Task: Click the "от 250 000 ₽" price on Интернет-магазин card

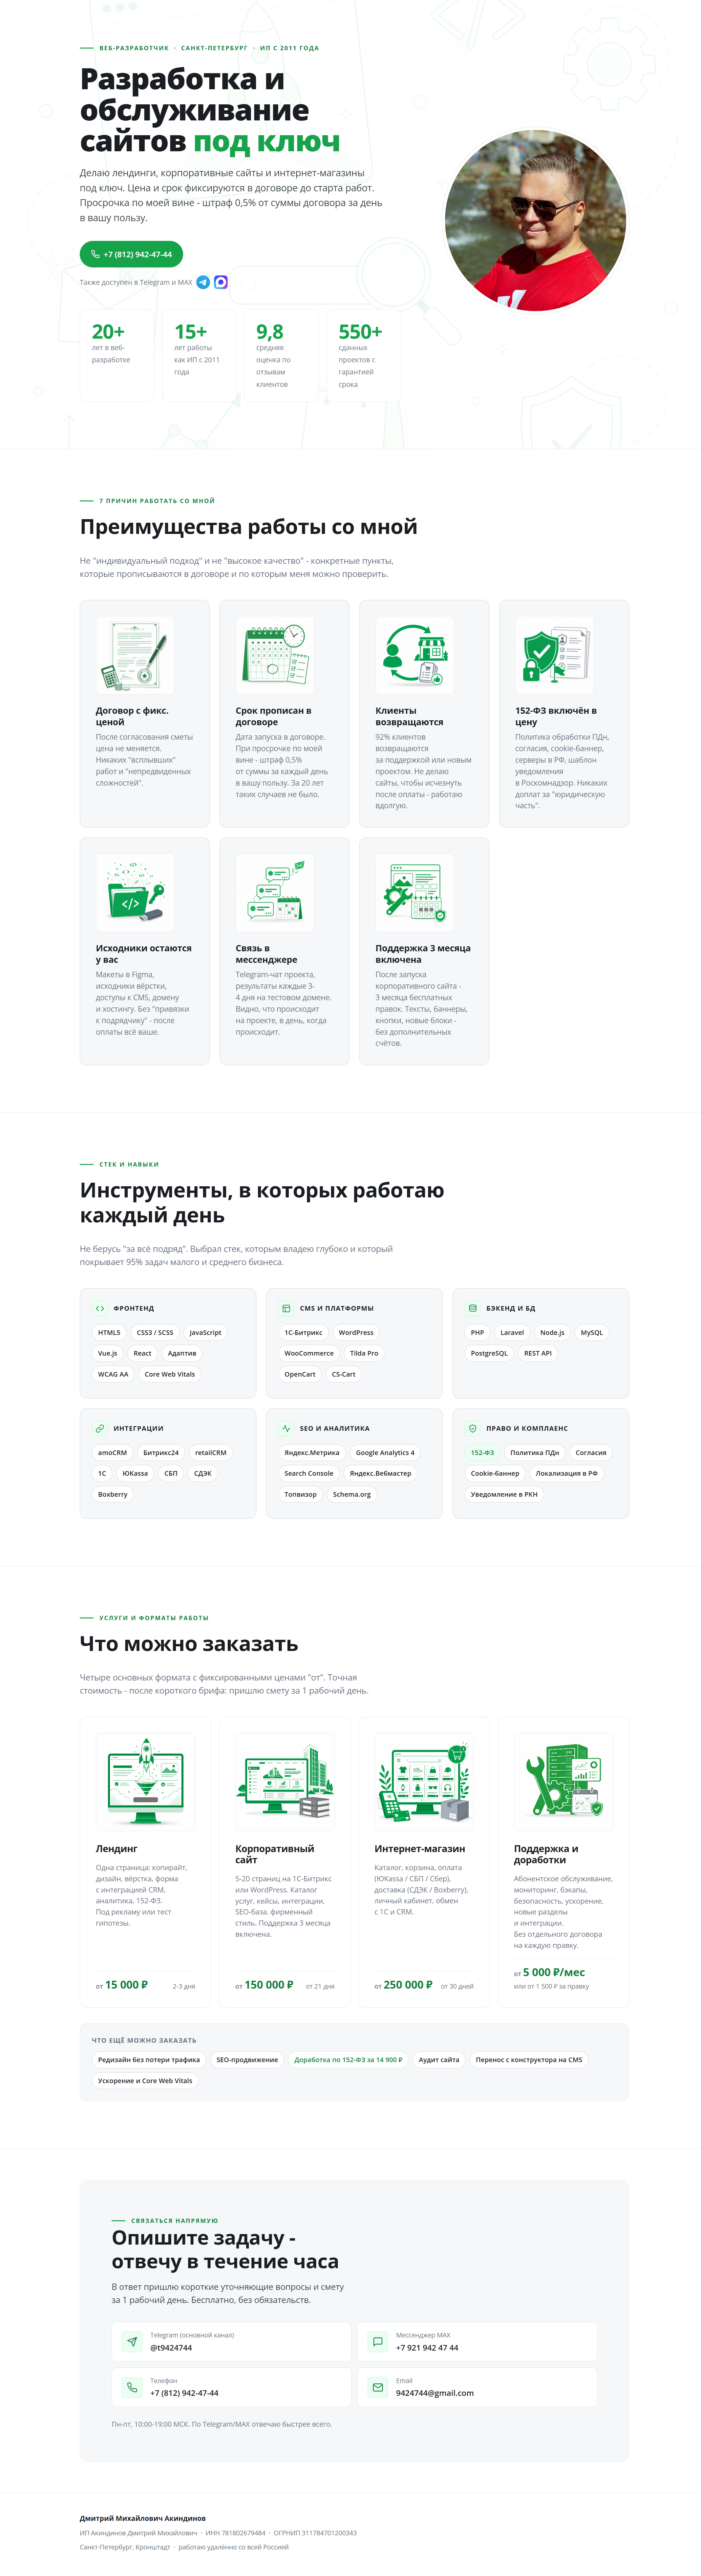Action: pos(404,1985)
